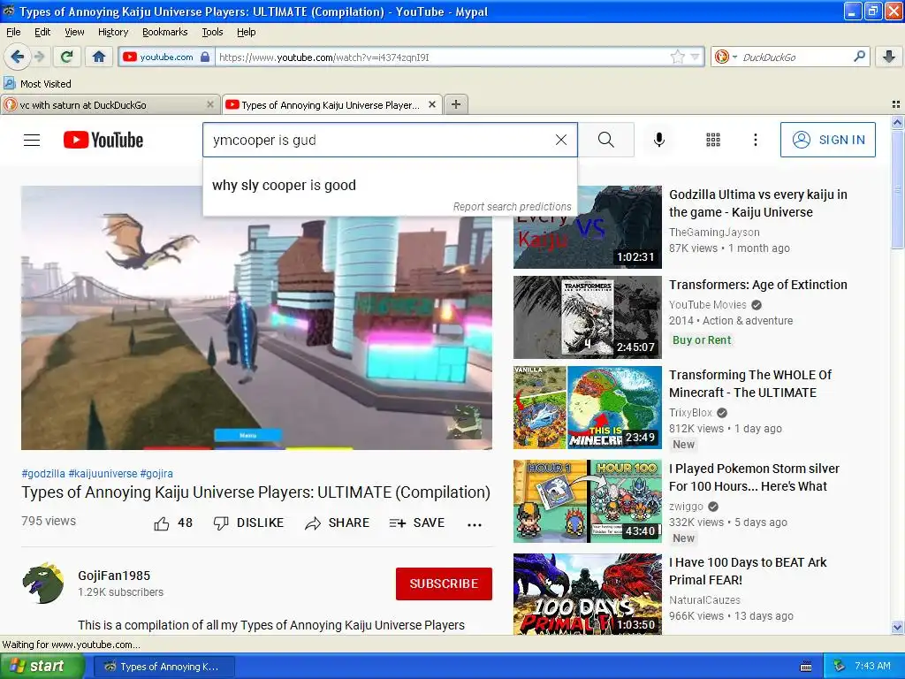Viewport: 905px width, 679px height.
Task: Open I Played Pokemon Storm silver video title
Action: [754, 477]
